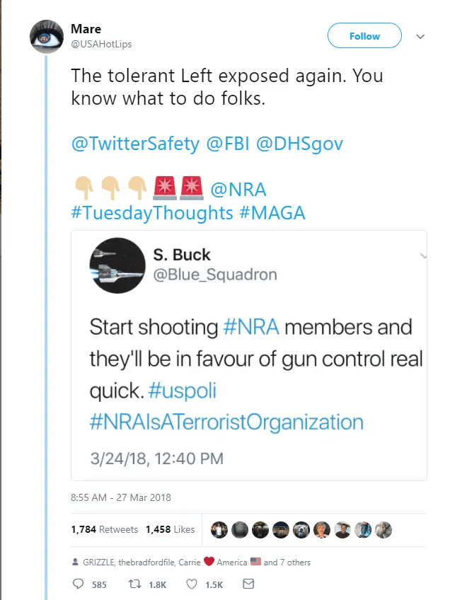Click the envelope direct message icon
Screen dimensions: 450x600
coord(248,584)
